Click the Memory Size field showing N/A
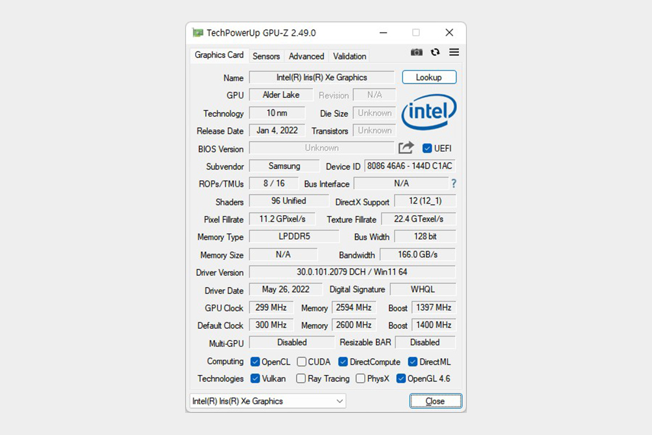 283,254
